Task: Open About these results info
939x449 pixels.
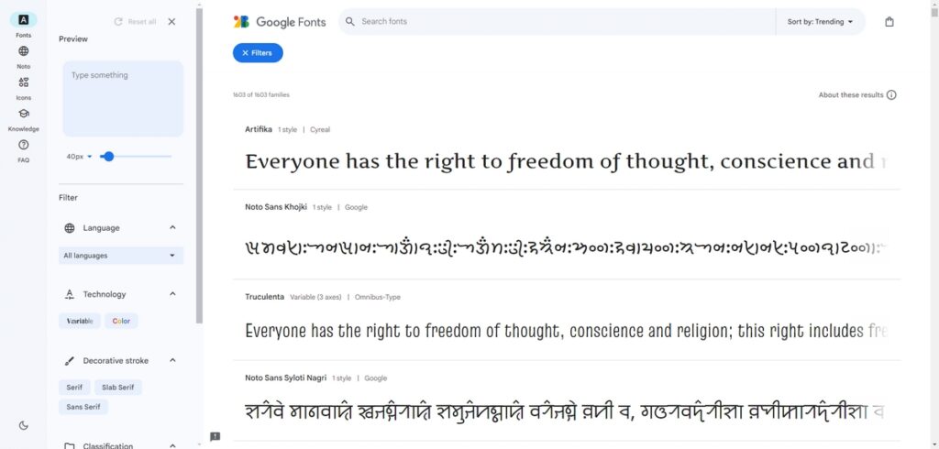Action: (x=857, y=95)
